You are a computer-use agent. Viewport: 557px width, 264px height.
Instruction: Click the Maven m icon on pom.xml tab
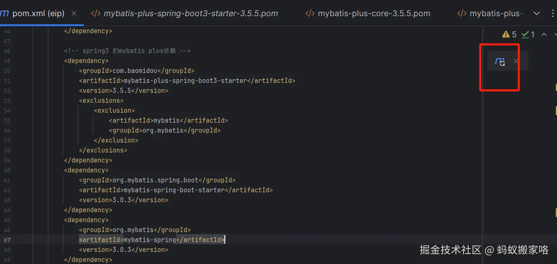point(5,13)
